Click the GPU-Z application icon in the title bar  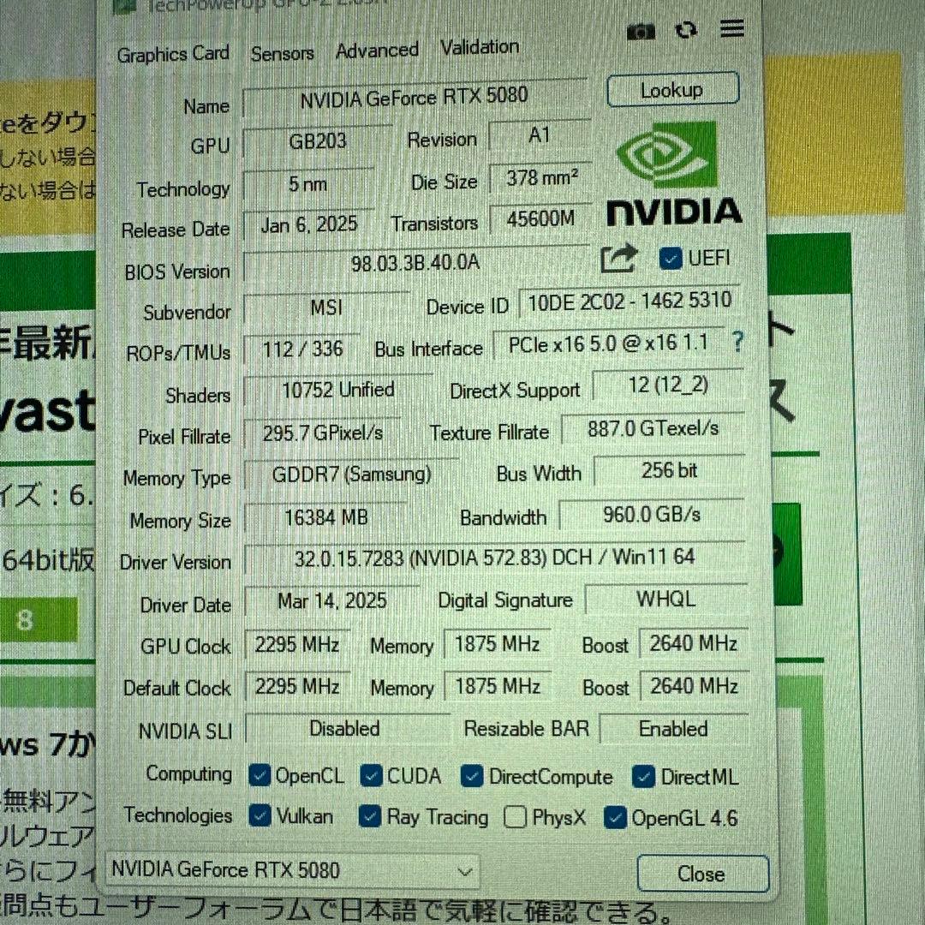(x=122, y=7)
